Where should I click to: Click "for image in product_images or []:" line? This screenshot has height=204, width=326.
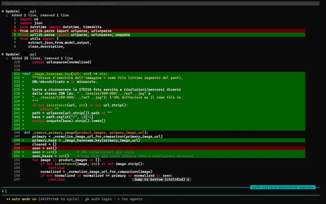tap(67, 160)
